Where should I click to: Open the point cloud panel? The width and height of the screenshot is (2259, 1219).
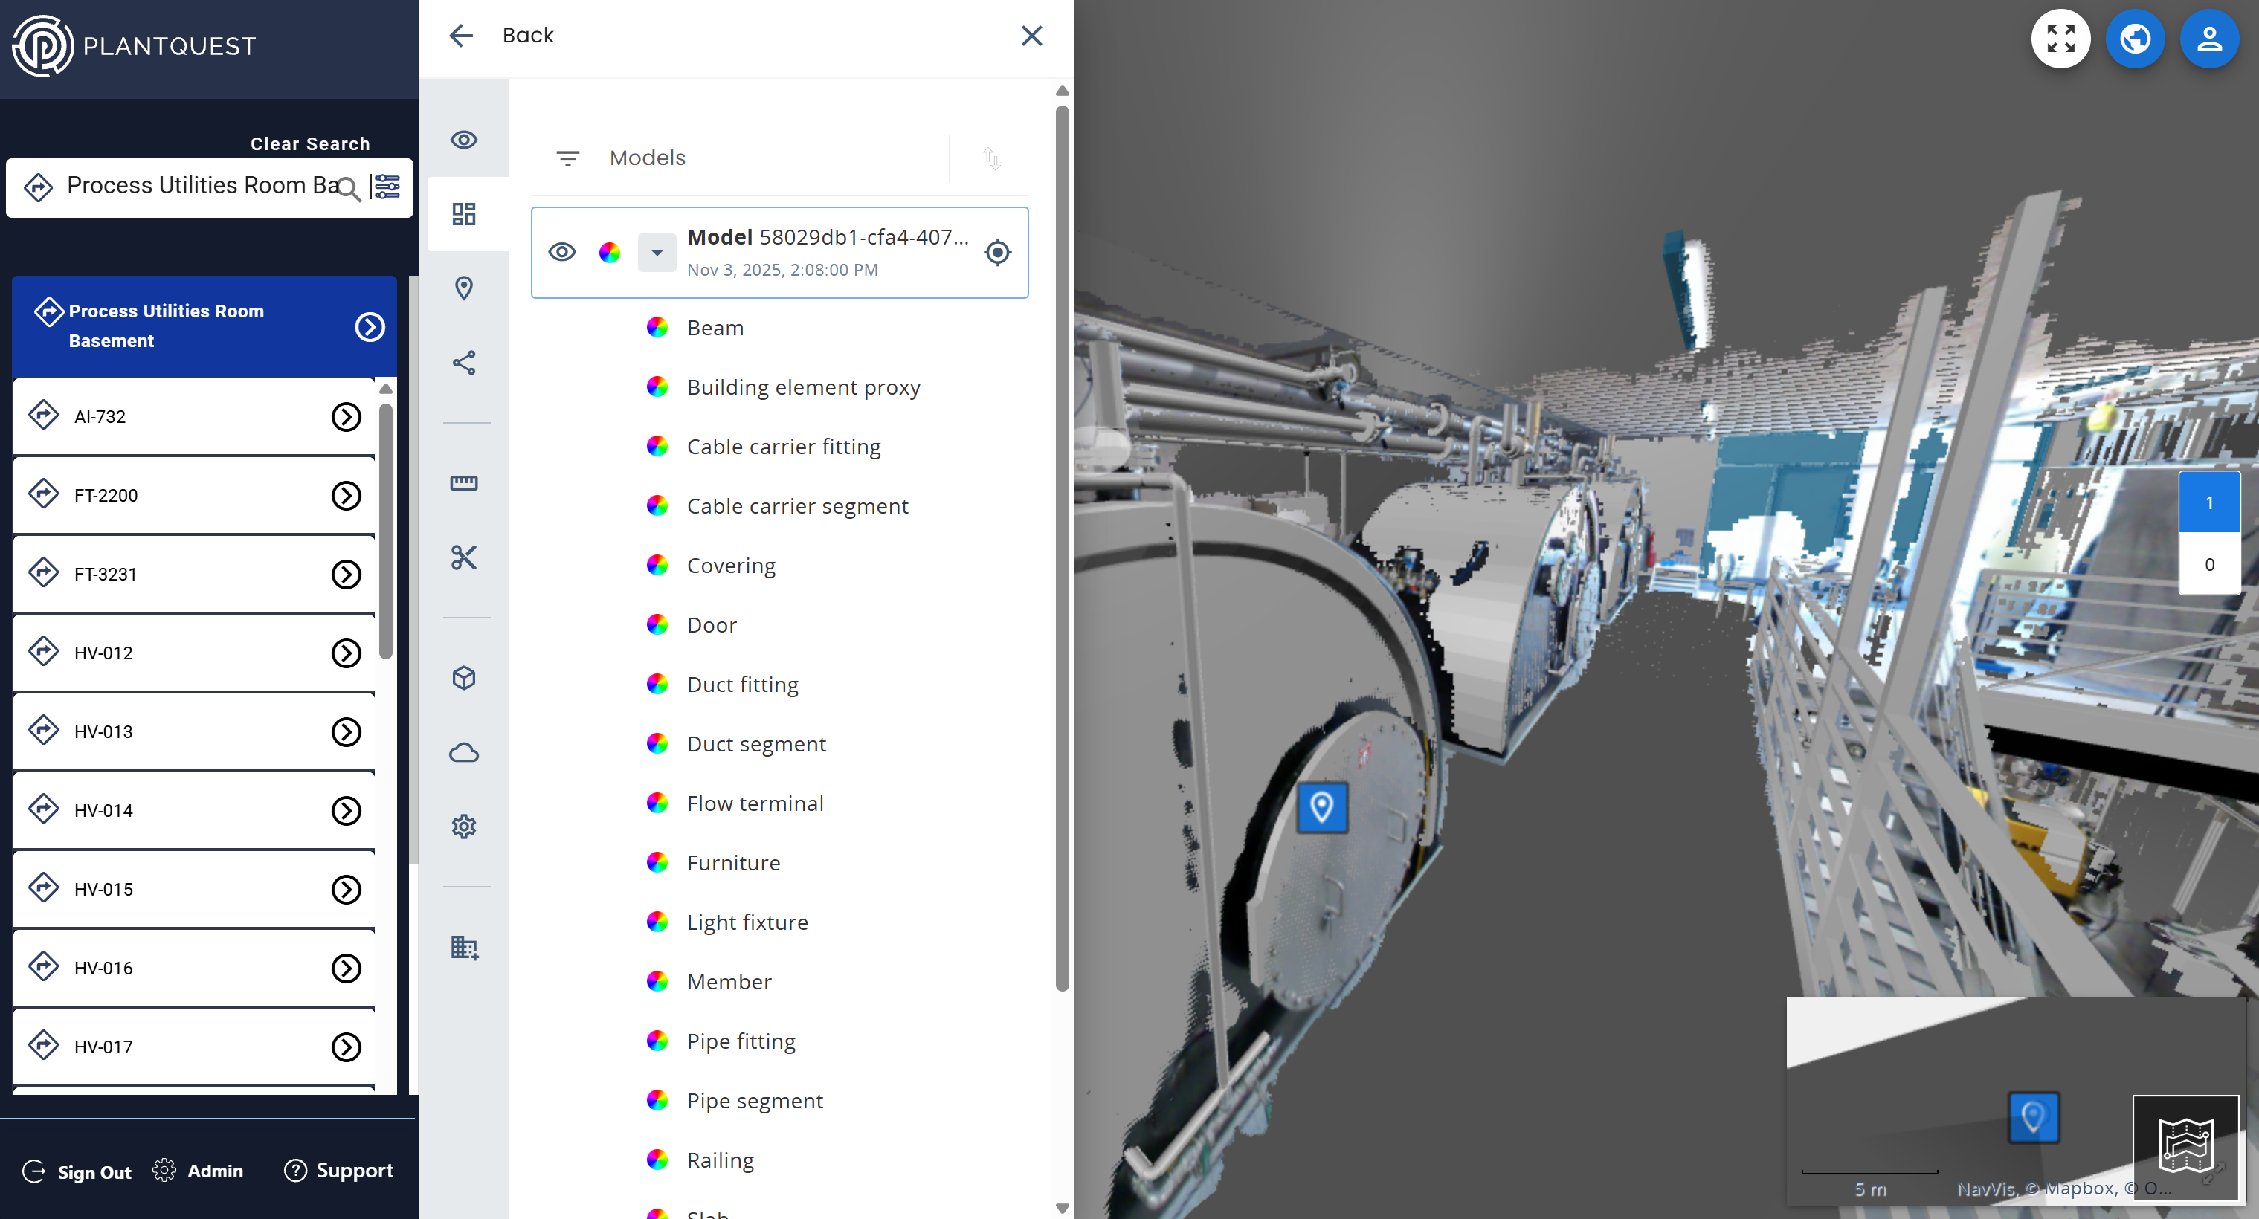click(463, 753)
